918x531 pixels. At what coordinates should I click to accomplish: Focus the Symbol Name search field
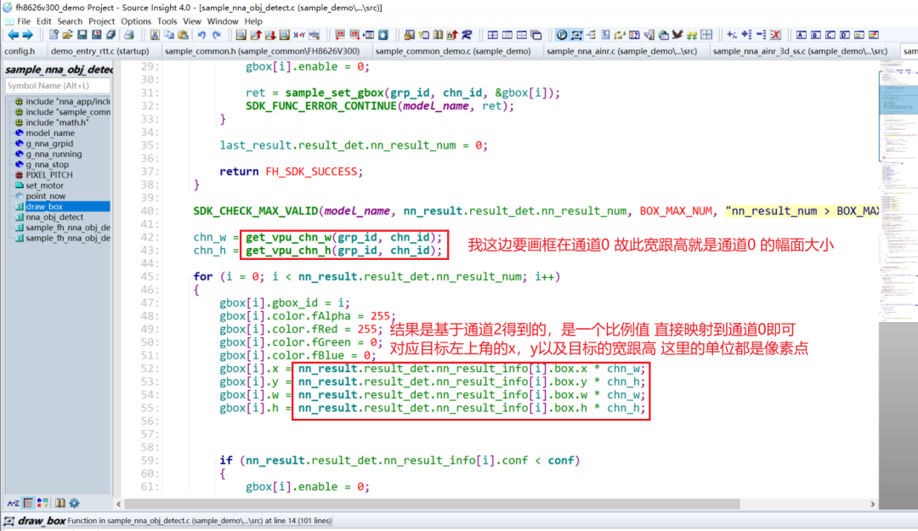(58, 86)
